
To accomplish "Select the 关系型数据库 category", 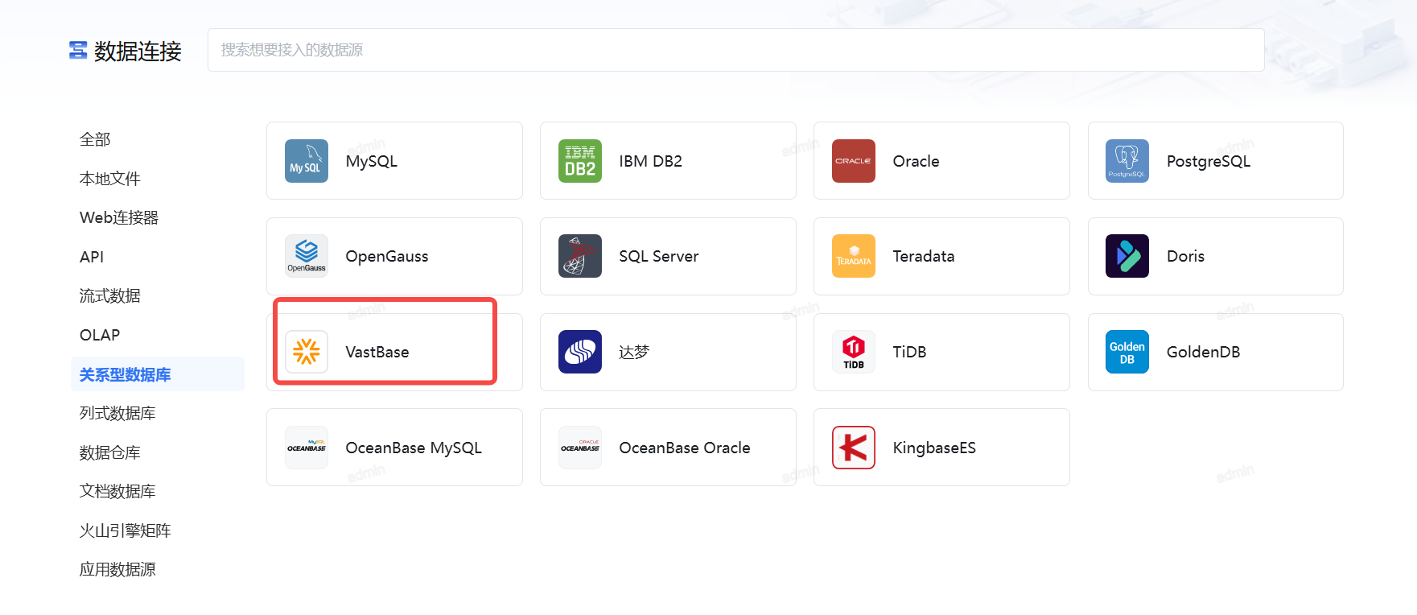I will pyautogui.click(x=158, y=374).
